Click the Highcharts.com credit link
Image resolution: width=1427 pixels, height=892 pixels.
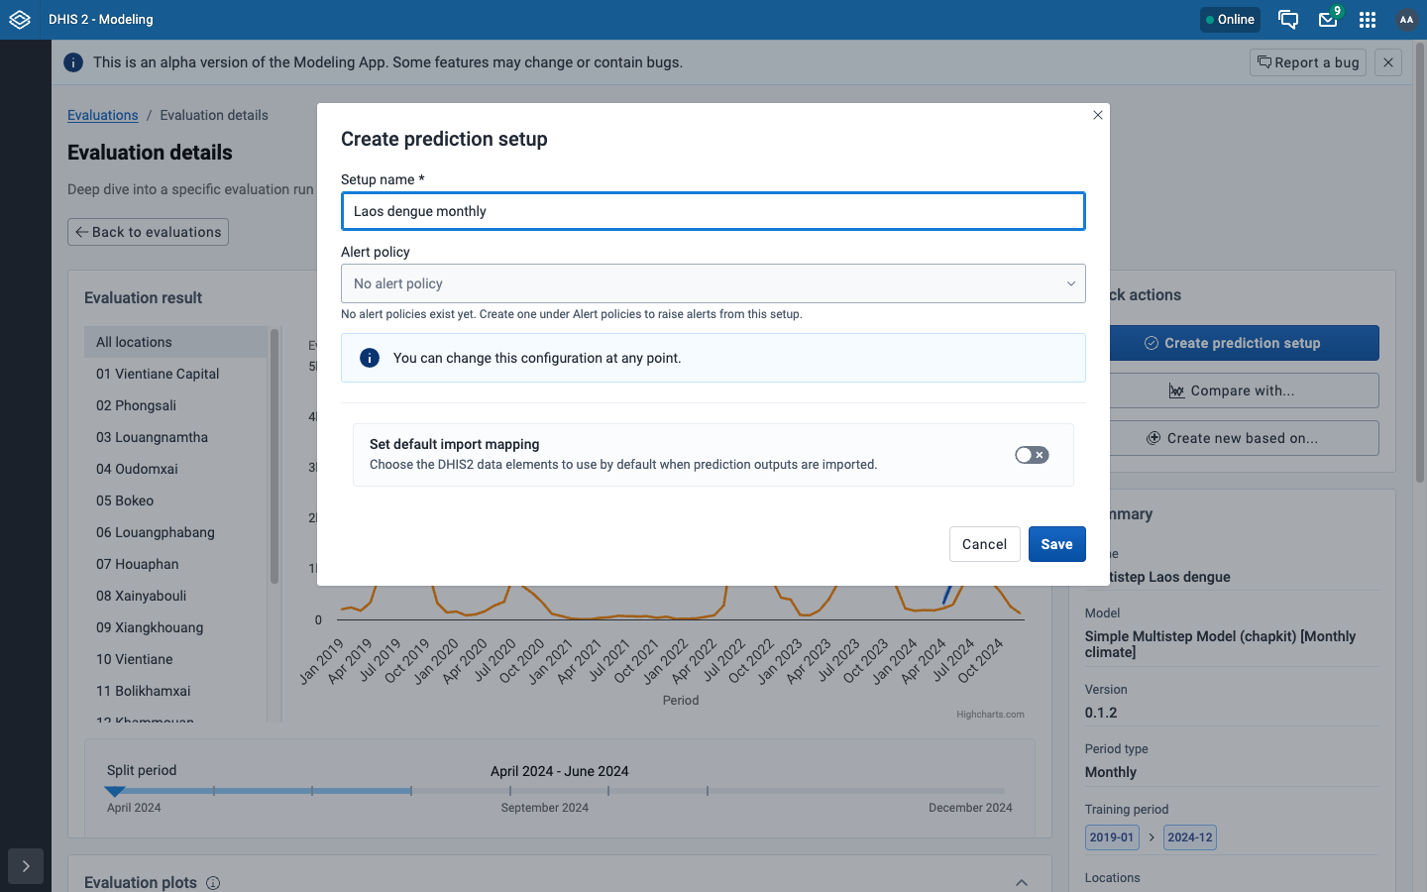990,714
